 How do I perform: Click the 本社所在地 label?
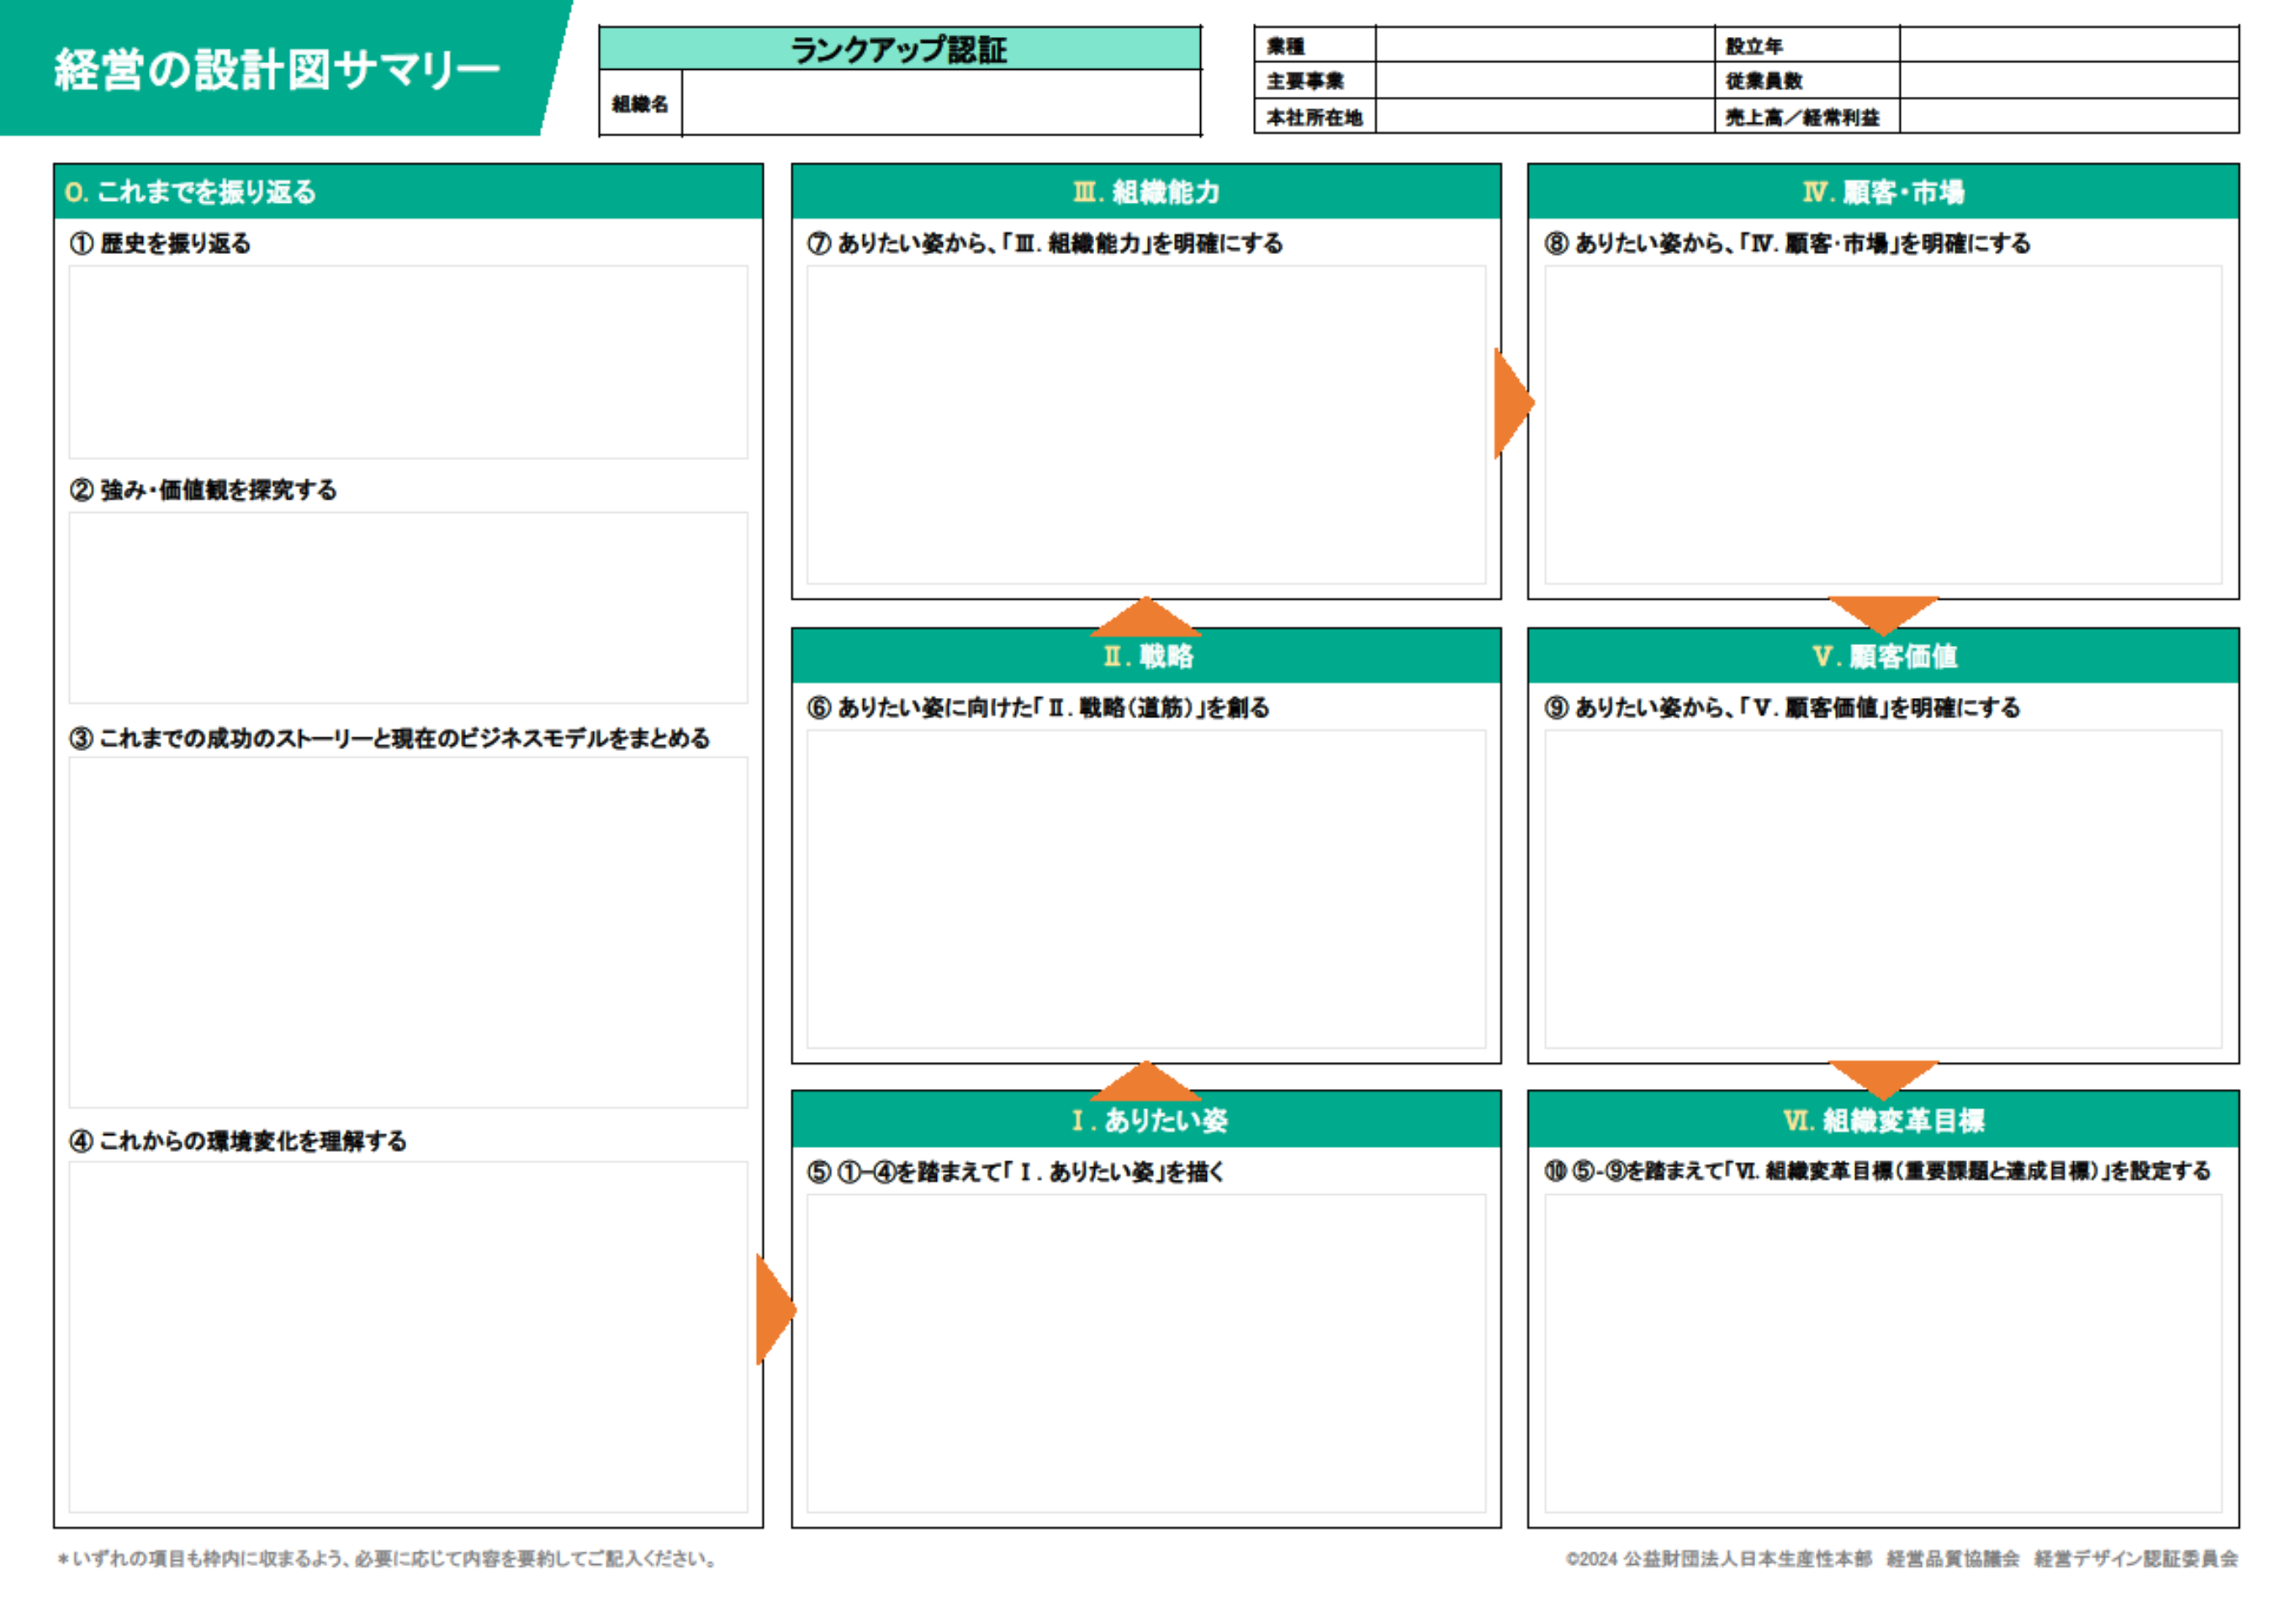pyautogui.click(x=1314, y=117)
